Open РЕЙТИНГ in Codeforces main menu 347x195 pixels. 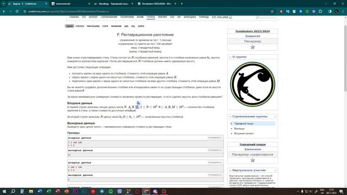tap(163, 17)
